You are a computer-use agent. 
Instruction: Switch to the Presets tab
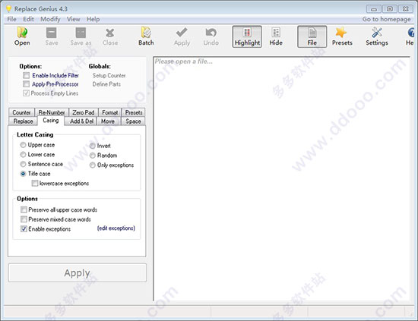pyautogui.click(x=134, y=112)
